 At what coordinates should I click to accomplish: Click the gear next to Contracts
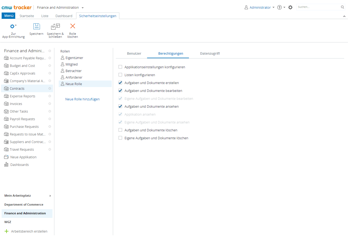[50, 88]
